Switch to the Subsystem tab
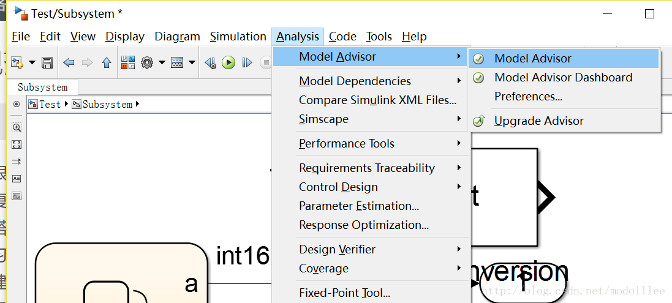Image resolution: width=672 pixels, height=303 pixels. click(x=43, y=88)
